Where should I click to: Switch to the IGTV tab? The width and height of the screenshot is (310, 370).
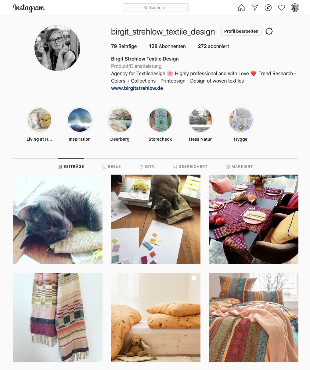(x=147, y=167)
